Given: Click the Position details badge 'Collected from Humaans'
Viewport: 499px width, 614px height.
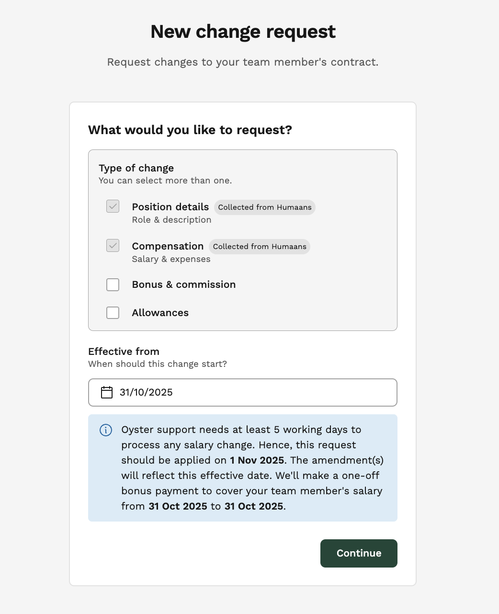Looking at the screenshot, I should click(265, 207).
